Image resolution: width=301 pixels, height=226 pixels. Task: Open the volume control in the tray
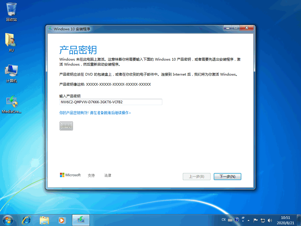pyautogui.click(x=270, y=220)
